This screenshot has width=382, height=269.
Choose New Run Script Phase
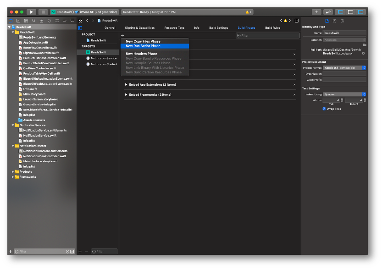pyautogui.click(x=155, y=46)
